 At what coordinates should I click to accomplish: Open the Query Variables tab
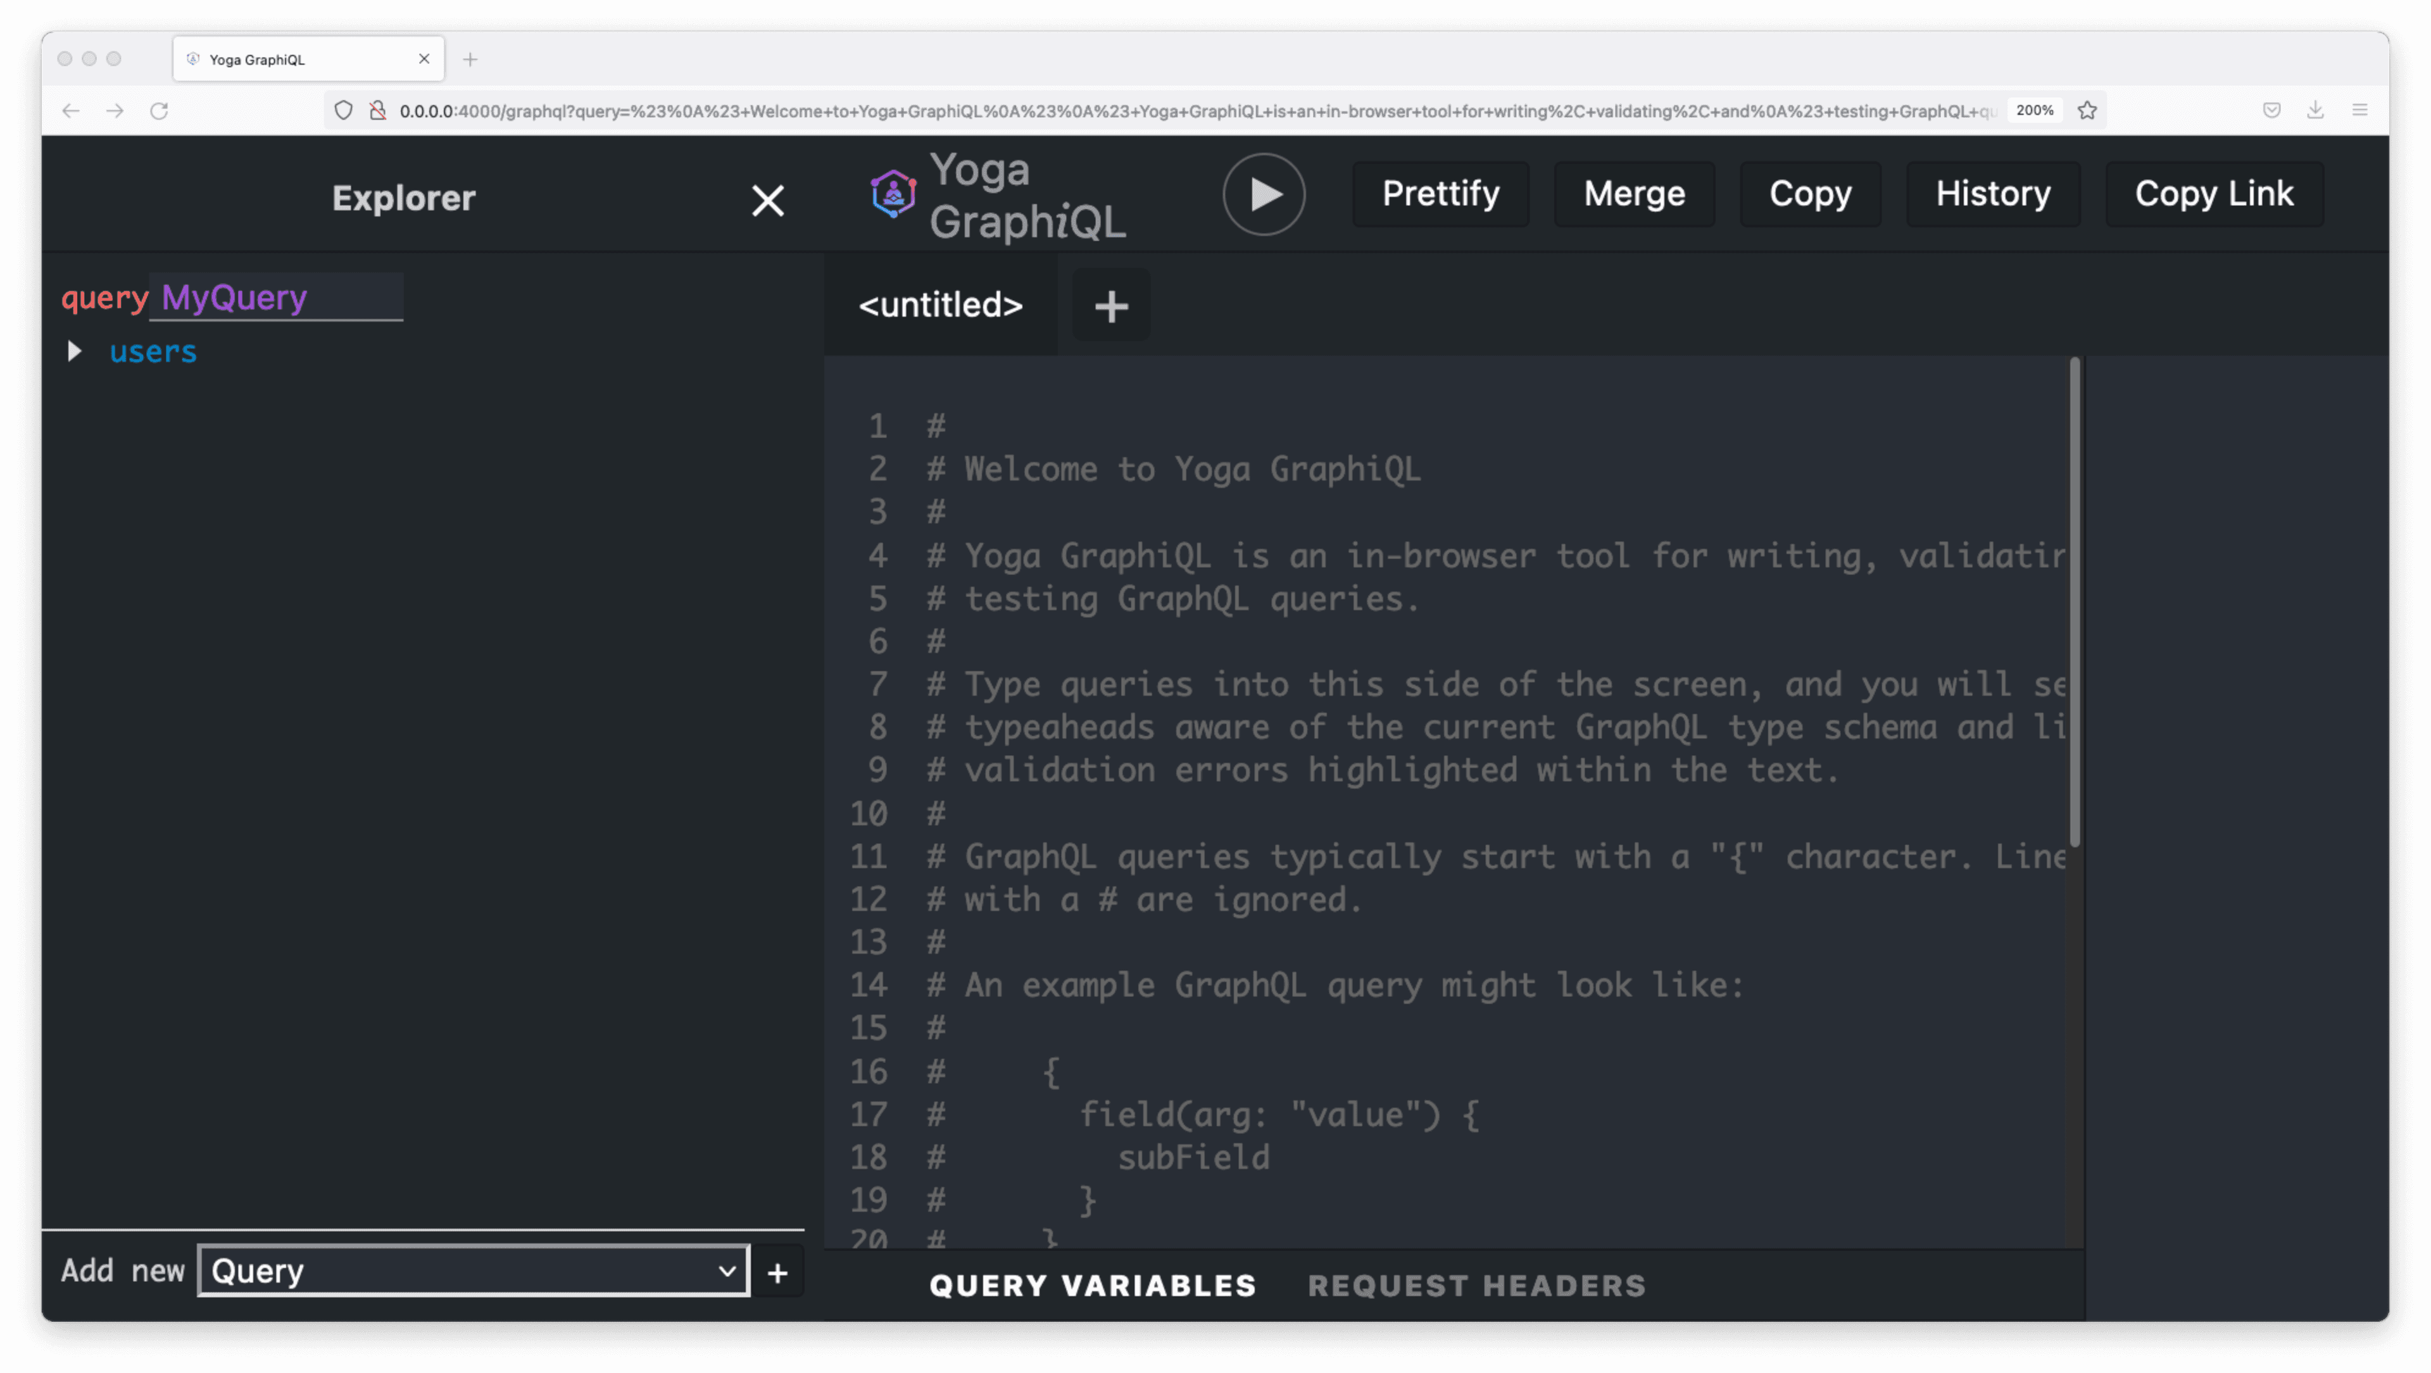[x=1092, y=1285]
